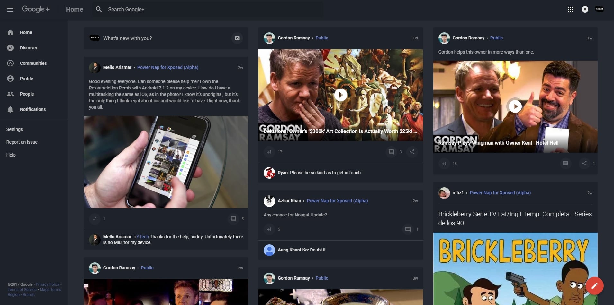
Task: Comment on Azhar Khan's Nougat Update post
Action: 408,229
